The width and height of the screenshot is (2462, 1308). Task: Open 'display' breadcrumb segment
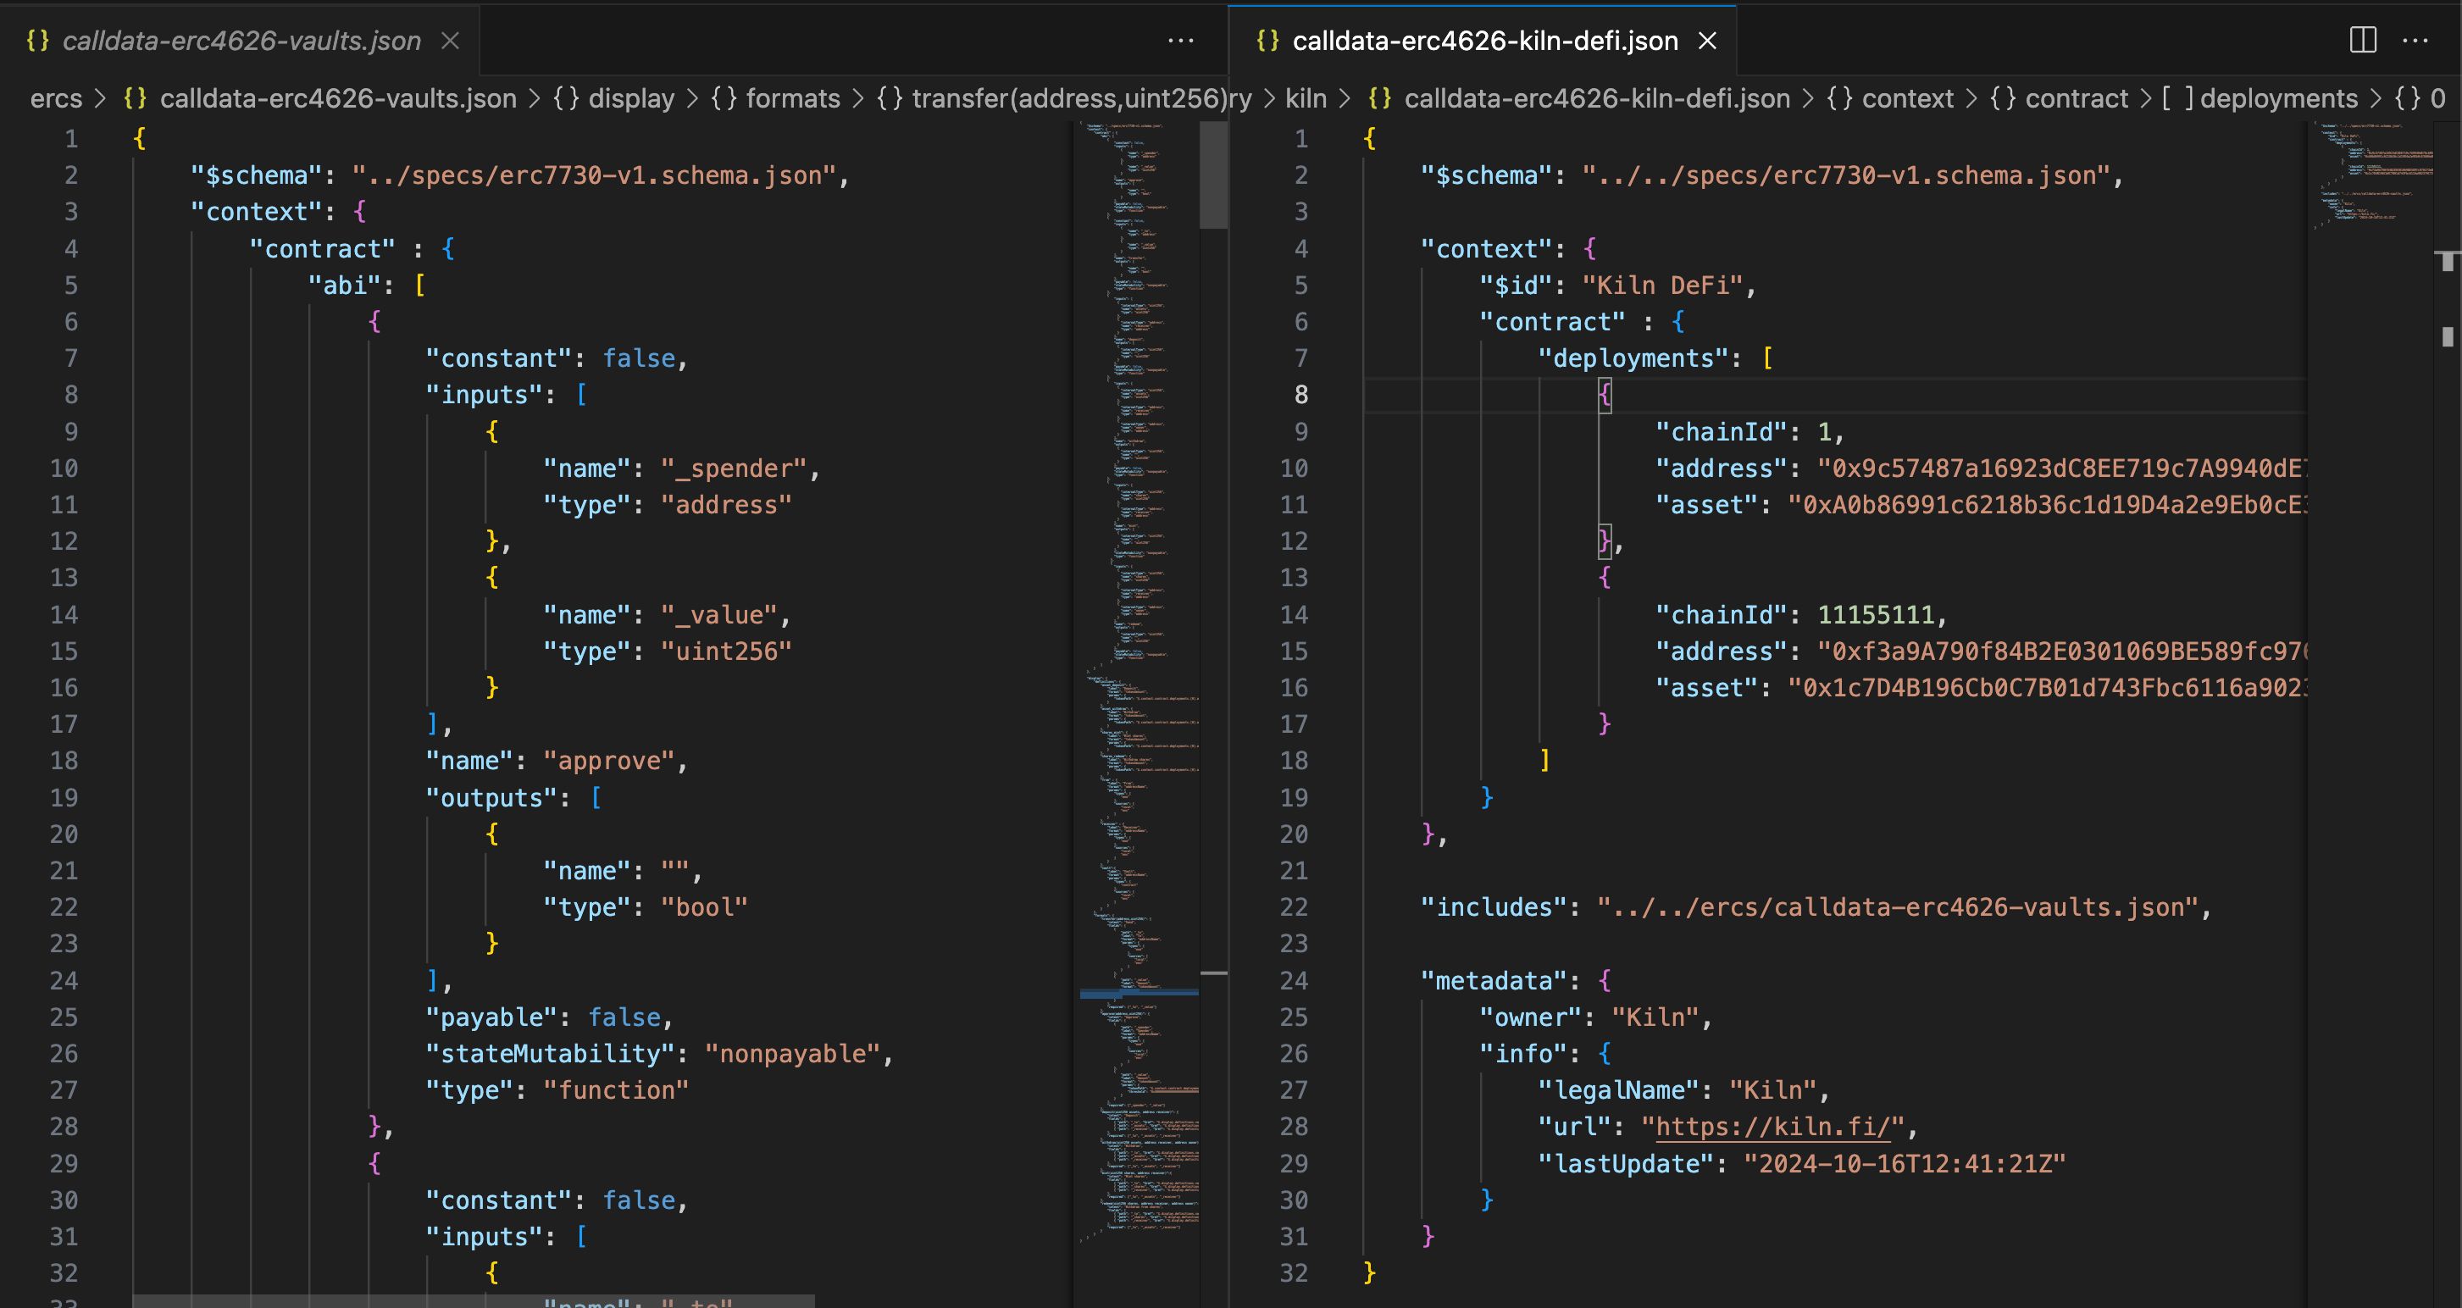tap(614, 98)
